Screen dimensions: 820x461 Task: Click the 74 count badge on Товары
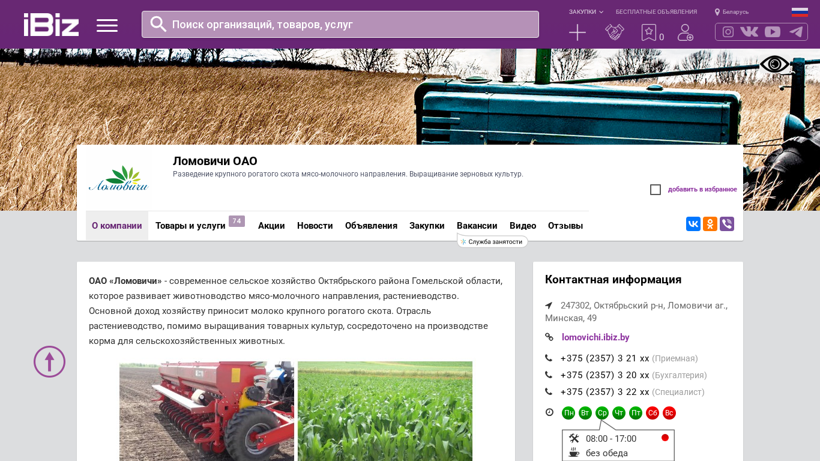237,221
